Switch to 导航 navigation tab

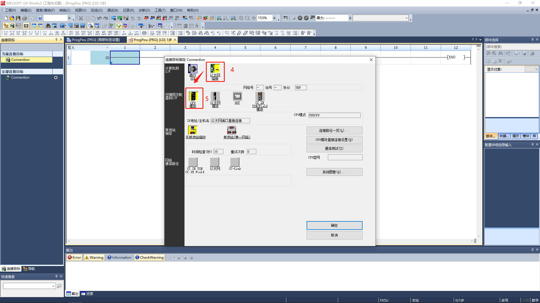pyautogui.click(x=29, y=269)
